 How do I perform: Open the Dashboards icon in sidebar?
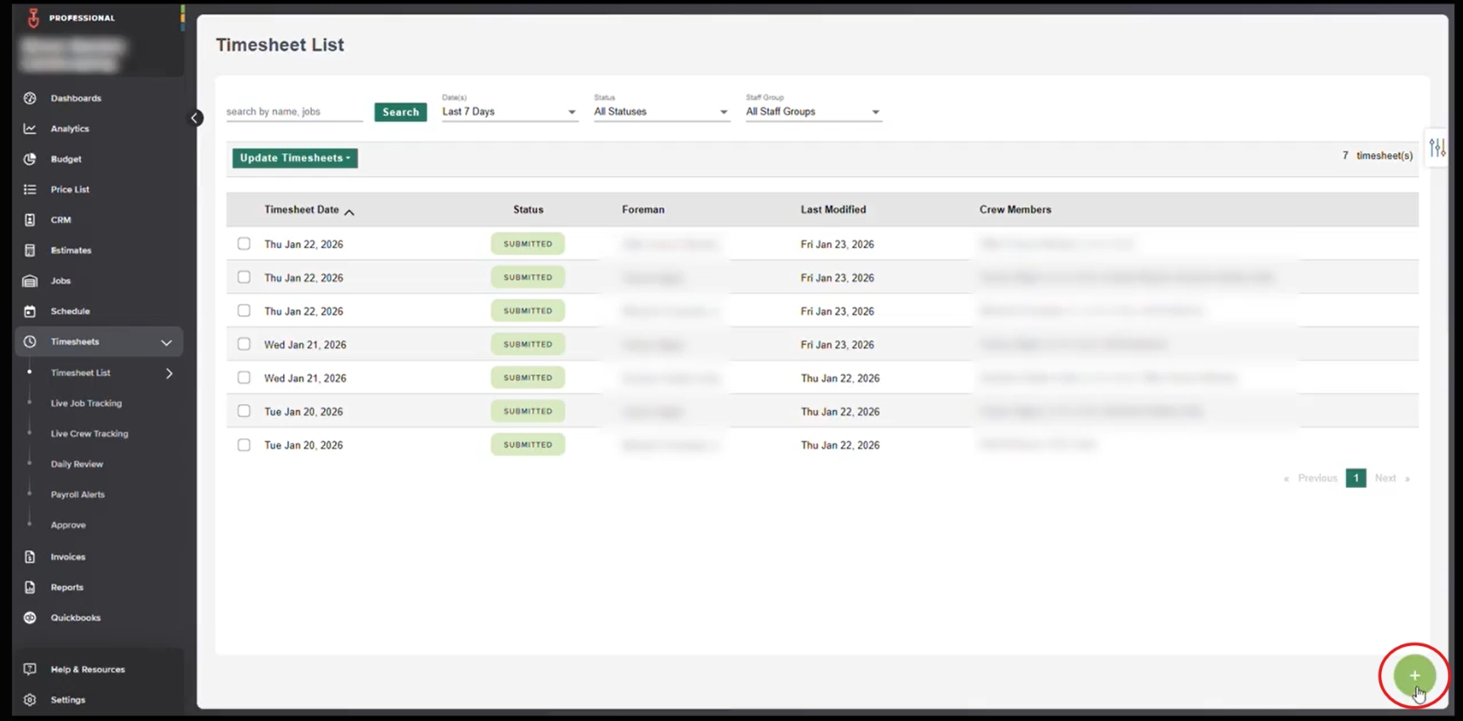pyautogui.click(x=30, y=98)
